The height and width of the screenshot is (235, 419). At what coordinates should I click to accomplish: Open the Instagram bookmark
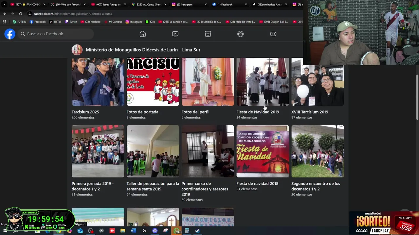click(x=134, y=22)
